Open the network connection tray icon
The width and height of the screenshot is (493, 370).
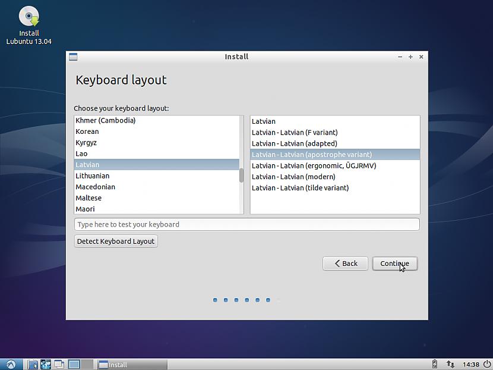click(450, 364)
